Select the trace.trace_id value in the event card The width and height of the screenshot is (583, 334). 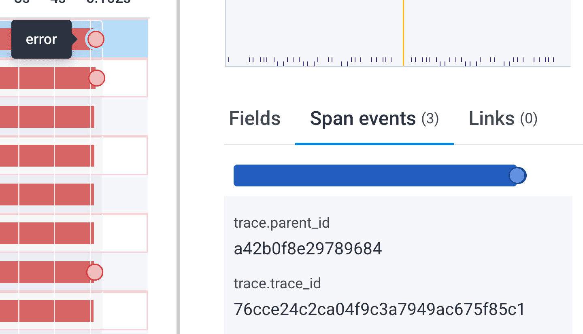(x=379, y=309)
